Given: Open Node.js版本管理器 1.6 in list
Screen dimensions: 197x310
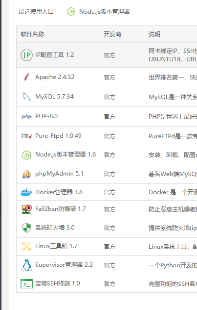Looking at the screenshot, I should click(x=66, y=155).
